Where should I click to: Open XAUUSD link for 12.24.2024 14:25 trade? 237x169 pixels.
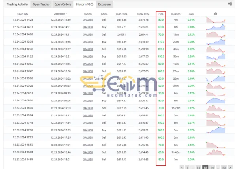coord(88,20)
